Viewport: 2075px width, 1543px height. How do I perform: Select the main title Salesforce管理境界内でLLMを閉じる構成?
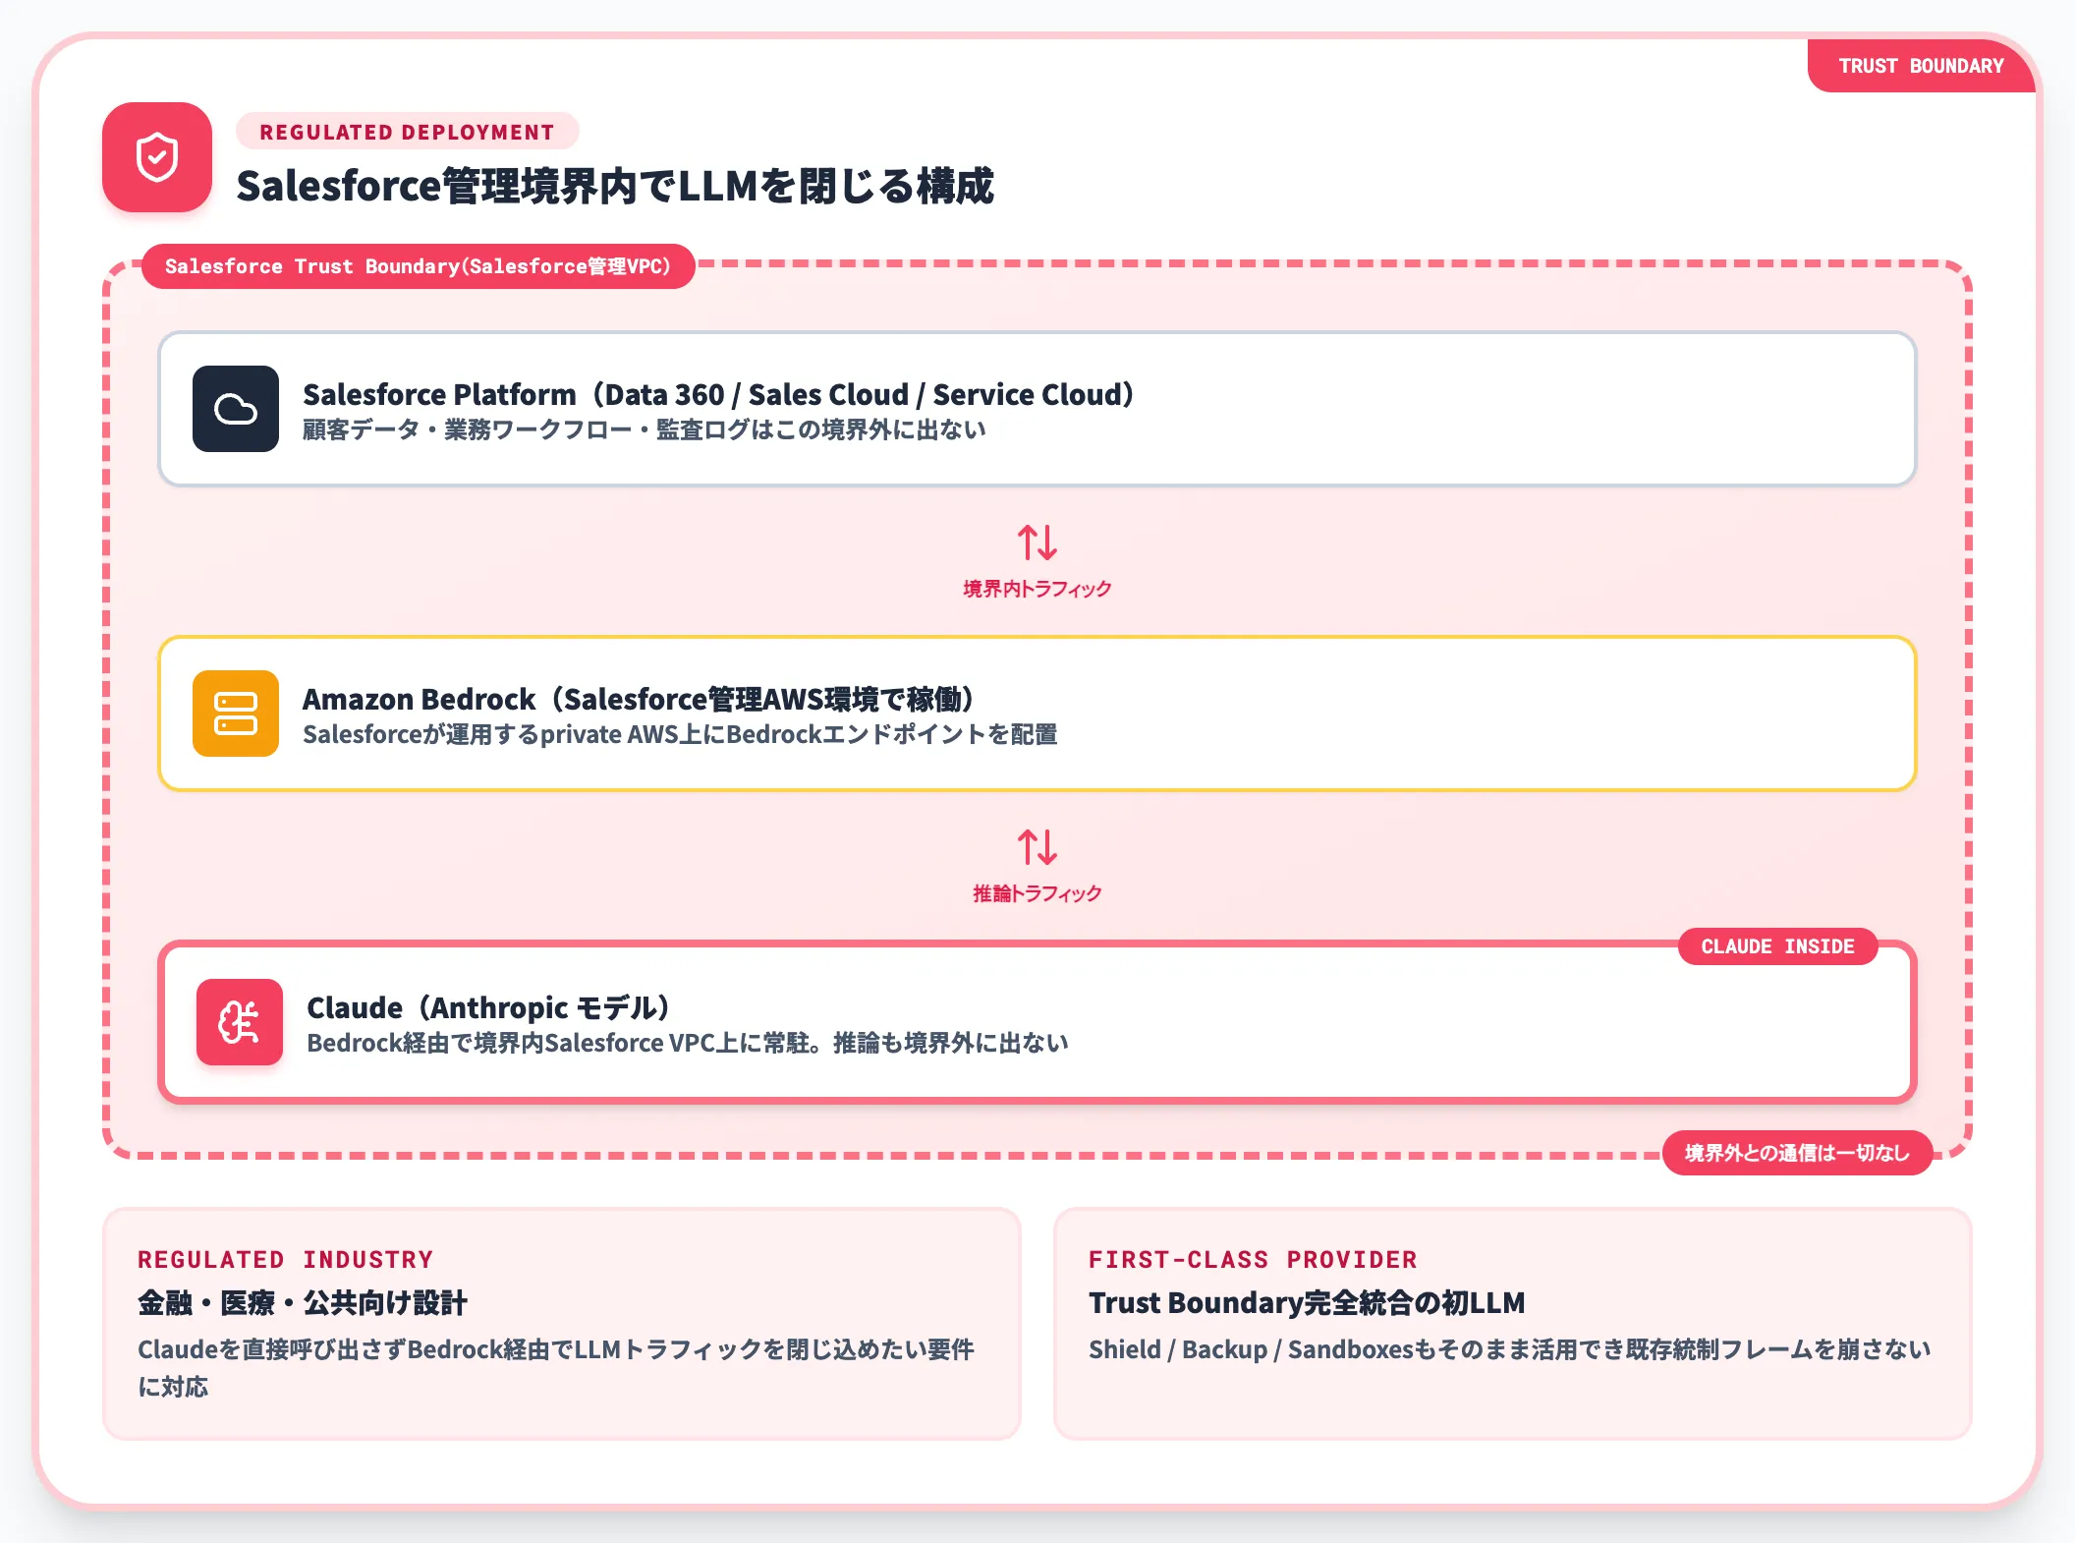pyautogui.click(x=615, y=187)
